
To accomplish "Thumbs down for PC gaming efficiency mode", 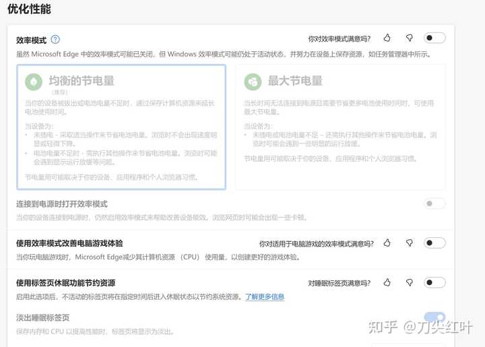I will (x=410, y=243).
